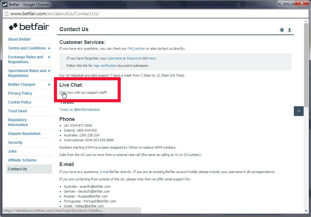Click the scrollbar down arrow
The width and height of the screenshot is (311, 217).
point(306,211)
